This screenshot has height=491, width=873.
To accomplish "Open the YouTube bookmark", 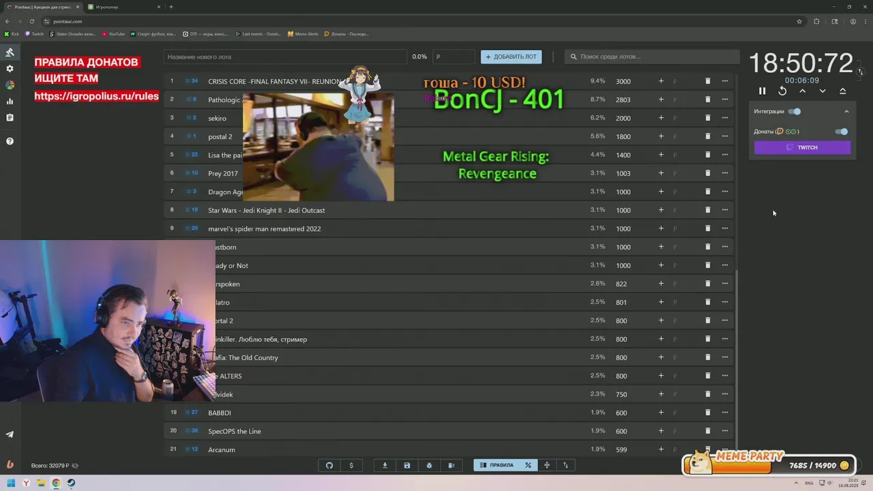I will tap(113, 33).
